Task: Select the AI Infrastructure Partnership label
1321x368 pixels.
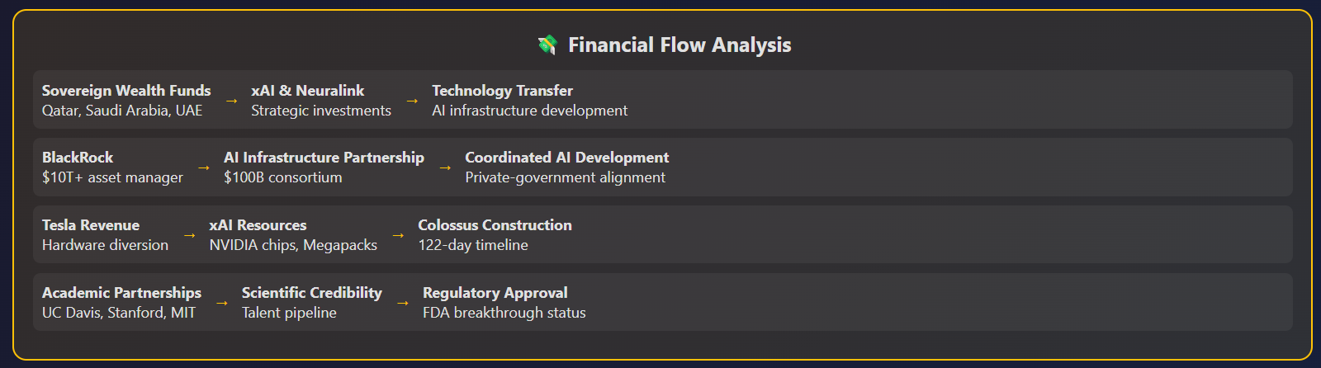Action: click(324, 158)
